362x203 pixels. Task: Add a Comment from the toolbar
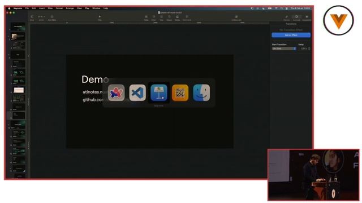pos(187,18)
